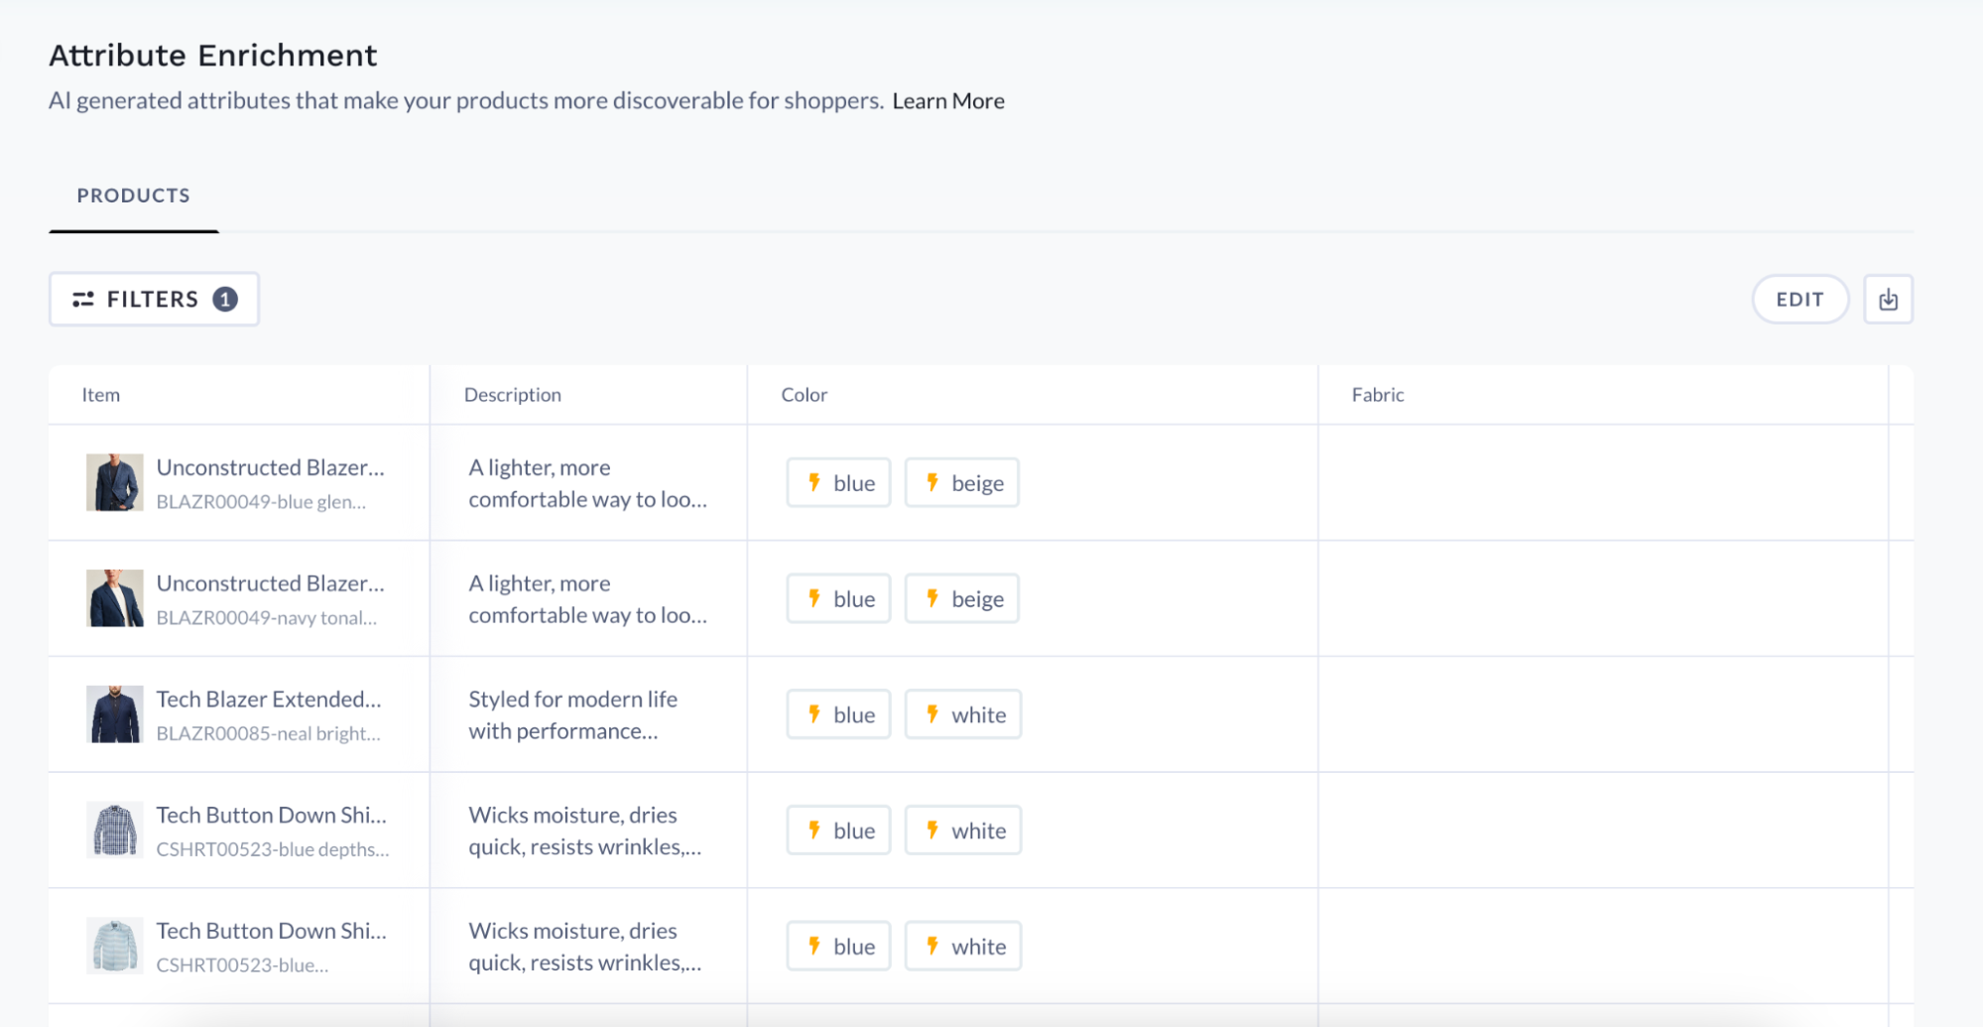Click the download export icon
Viewport: 1983px width, 1027px height.
tap(1889, 299)
